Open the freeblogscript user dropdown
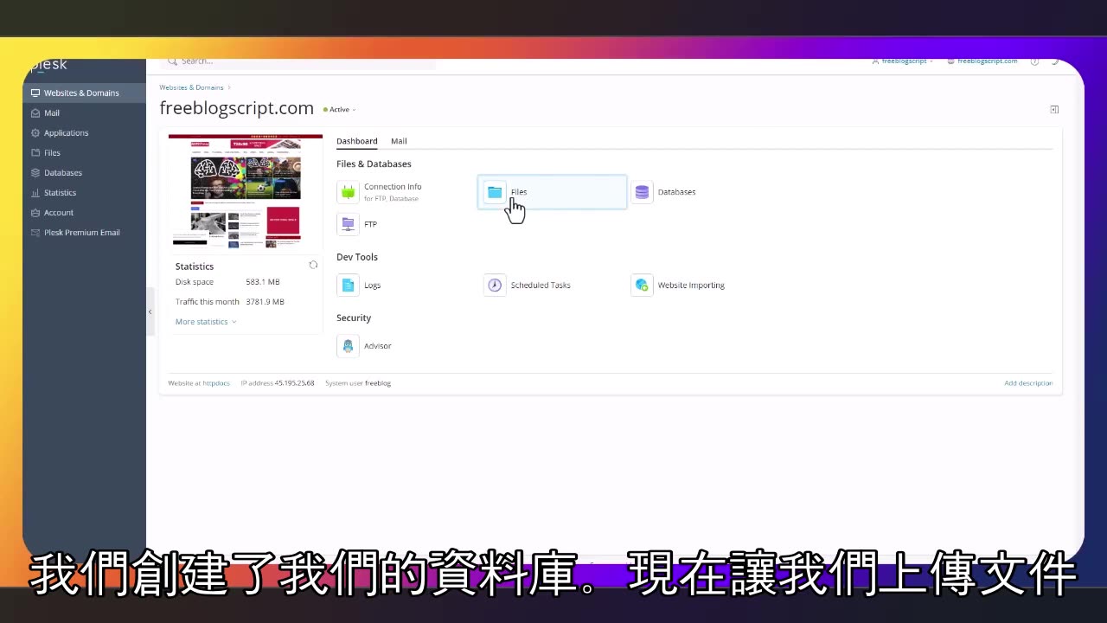The height and width of the screenshot is (623, 1107). [903, 61]
